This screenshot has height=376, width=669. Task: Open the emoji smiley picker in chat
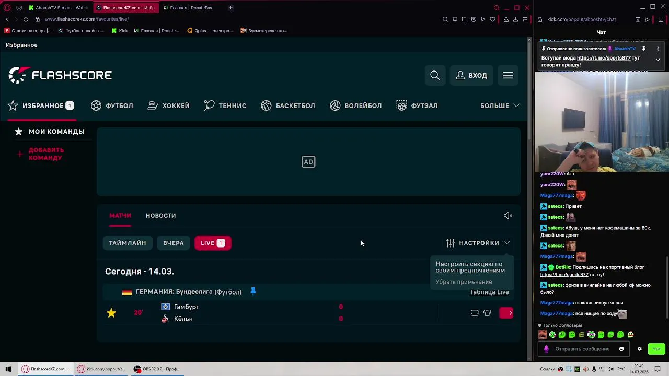point(621,349)
